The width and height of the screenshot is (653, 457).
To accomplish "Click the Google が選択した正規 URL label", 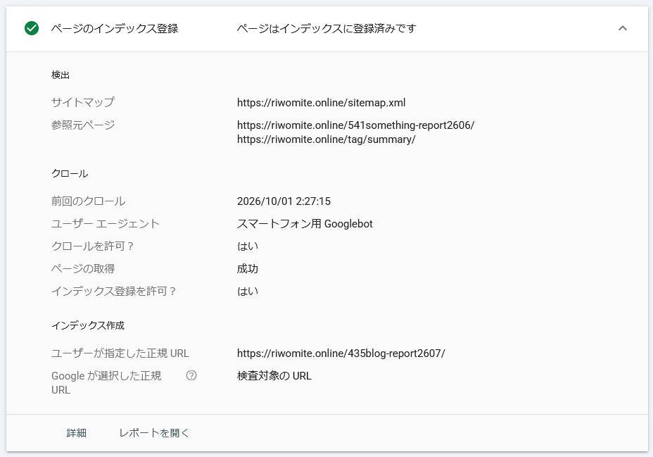I will coord(106,382).
